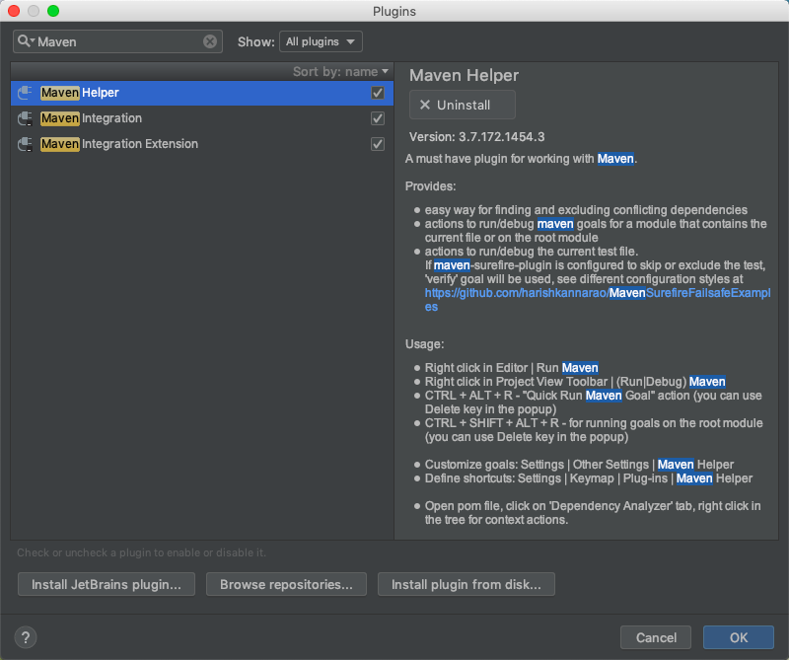Click the Maven Integration Extension plugin icon
The width and height of the screenshot is (789, 660).
tap(26, 144)
